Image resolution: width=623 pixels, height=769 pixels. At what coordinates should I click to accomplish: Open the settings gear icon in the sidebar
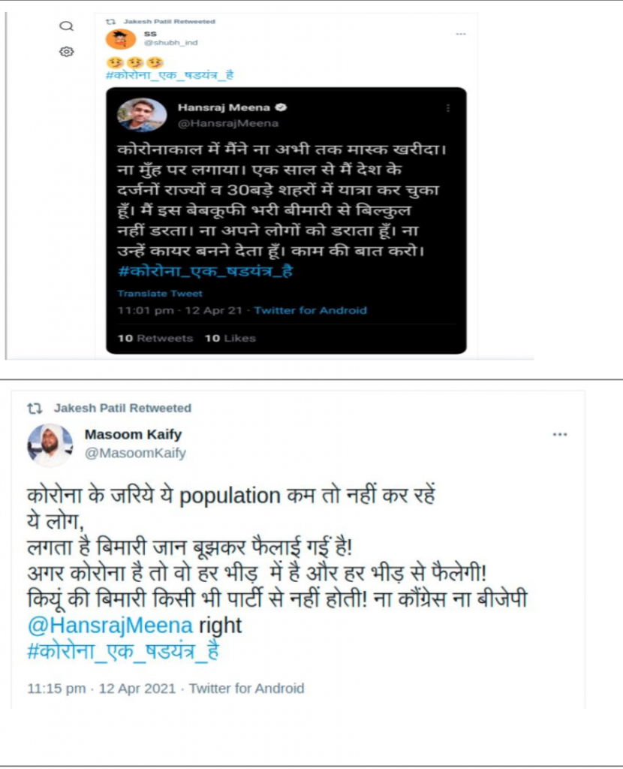[x=67, y=52]
